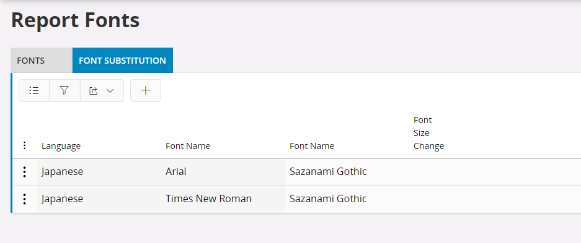Open the header row three-dot menu
The image size is (581, 243).
[x=24, y=145]
